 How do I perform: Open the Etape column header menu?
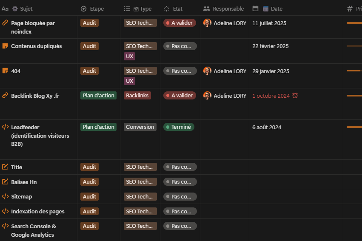(x=92, y=9)
